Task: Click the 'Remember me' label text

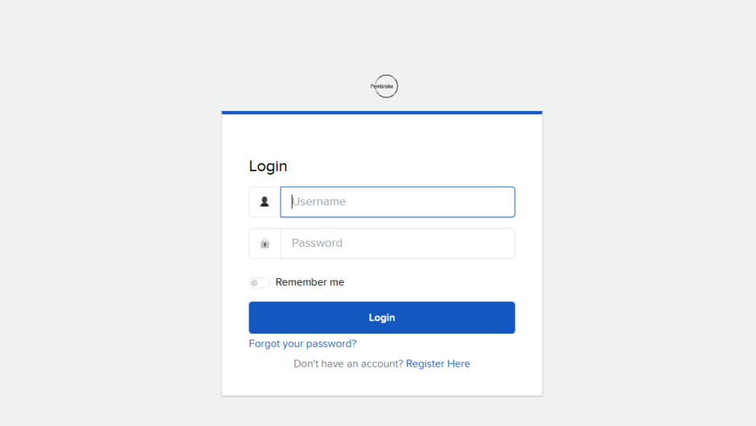Action: [x=310, y=282]
